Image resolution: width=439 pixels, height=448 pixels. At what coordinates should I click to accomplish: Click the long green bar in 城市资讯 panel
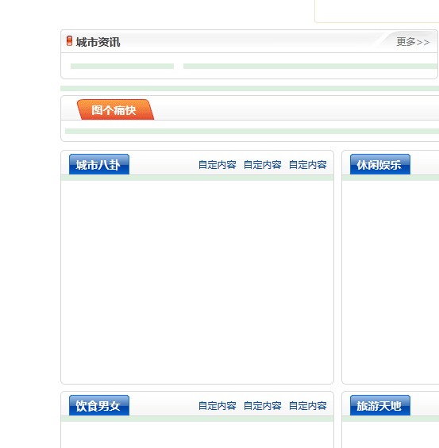pos(311,67)
